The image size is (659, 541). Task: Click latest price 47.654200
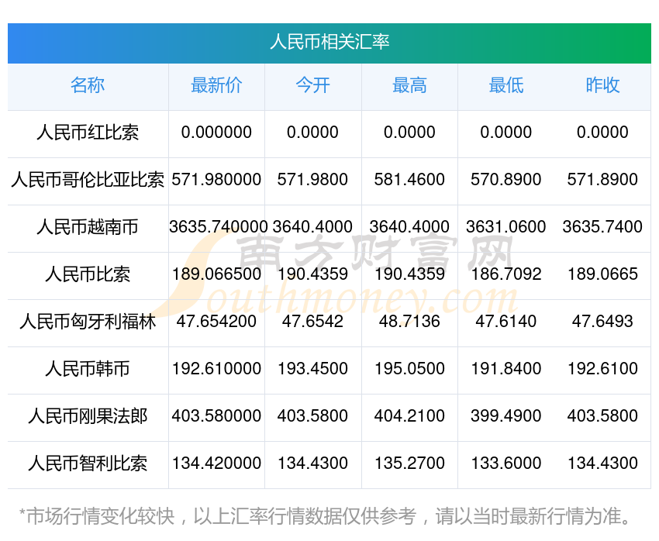pos(216,322)
